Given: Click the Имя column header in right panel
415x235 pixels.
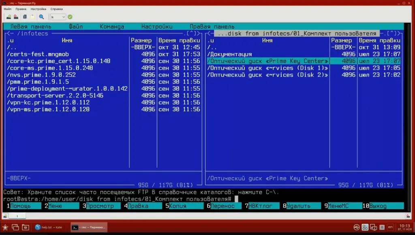Looking at the screenshot, I should tap(267, 40).
